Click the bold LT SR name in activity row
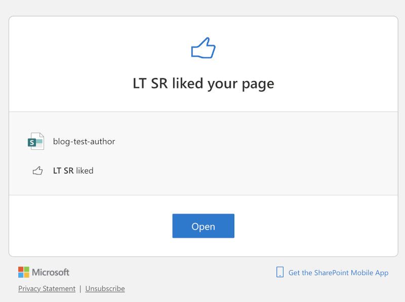Image resolution: width=405 pixels, height=302 pixels. [x=63, y=170]
